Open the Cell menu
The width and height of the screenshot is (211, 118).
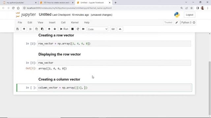(63, 23)
